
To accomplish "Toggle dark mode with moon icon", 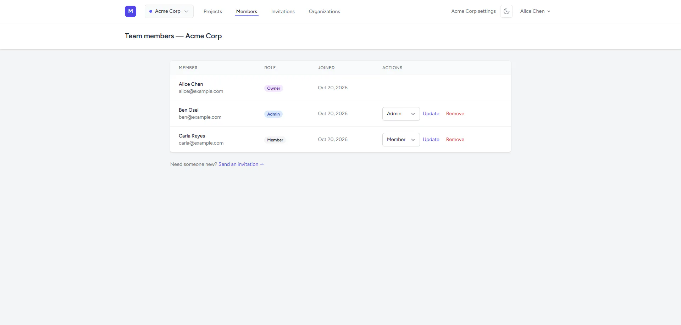I will 506,11.
